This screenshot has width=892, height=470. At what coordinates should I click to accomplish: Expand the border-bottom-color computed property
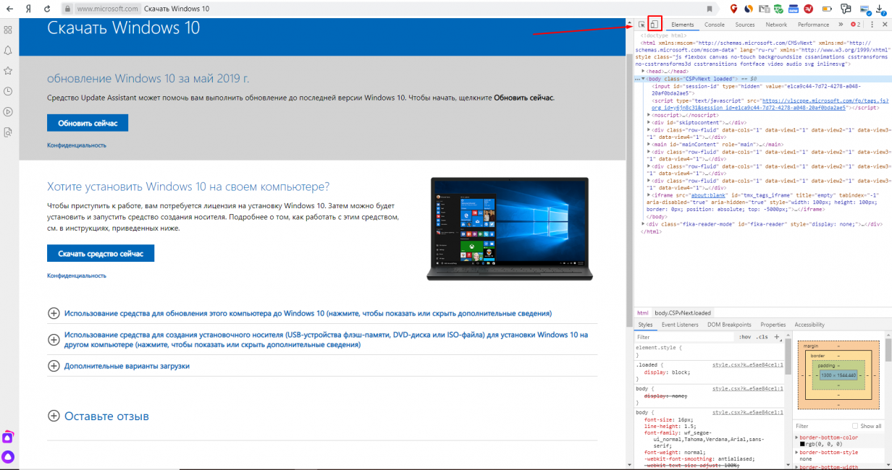(x=797, y=437)
